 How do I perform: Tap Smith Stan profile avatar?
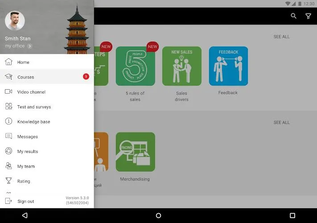(15, 21)
